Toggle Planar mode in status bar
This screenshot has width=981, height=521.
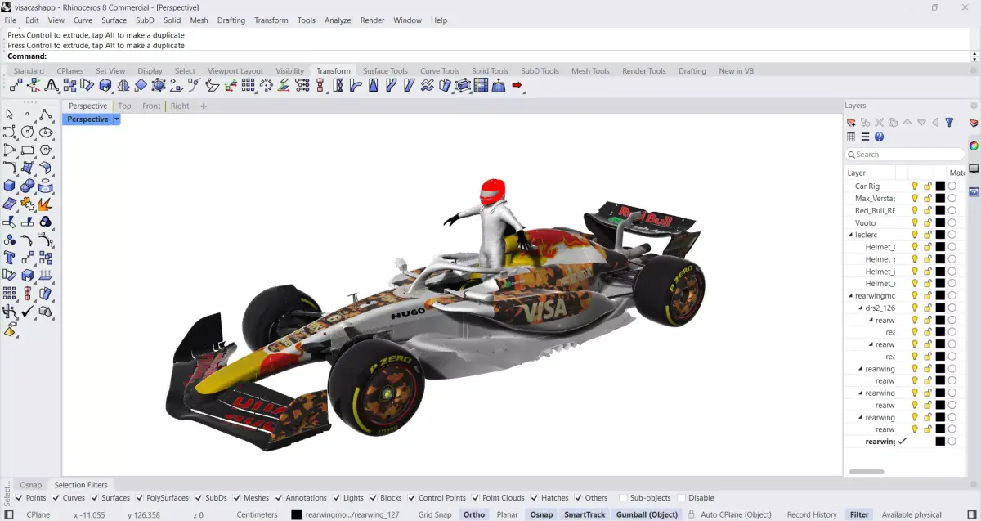click(x=507, y=514)
